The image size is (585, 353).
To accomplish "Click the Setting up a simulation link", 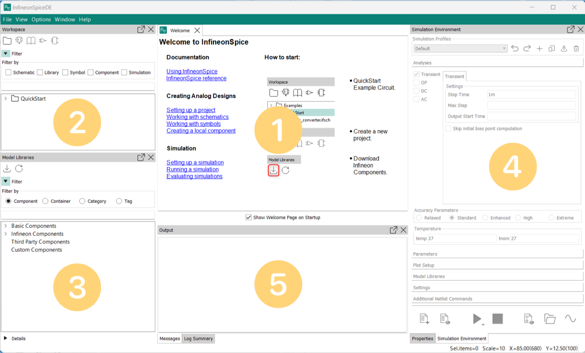I will [x=195, y=163].
